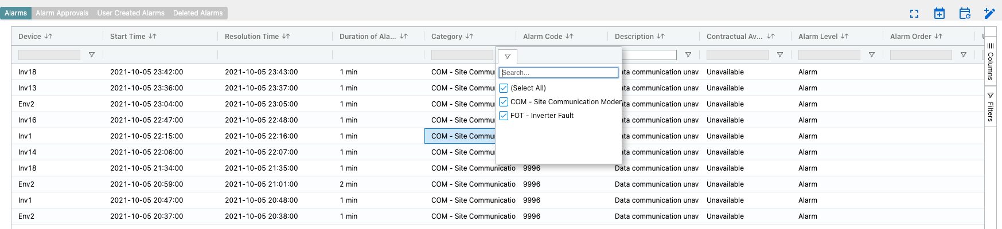Switch to the Alarm Approvals tab
1002x229 pixels.
(62, 13)
